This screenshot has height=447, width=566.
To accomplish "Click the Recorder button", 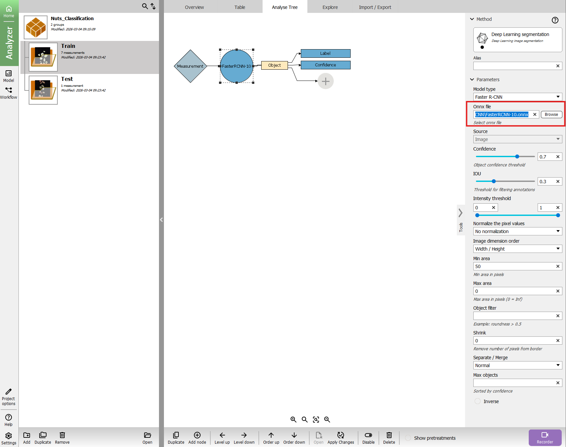I will (545, 438).
